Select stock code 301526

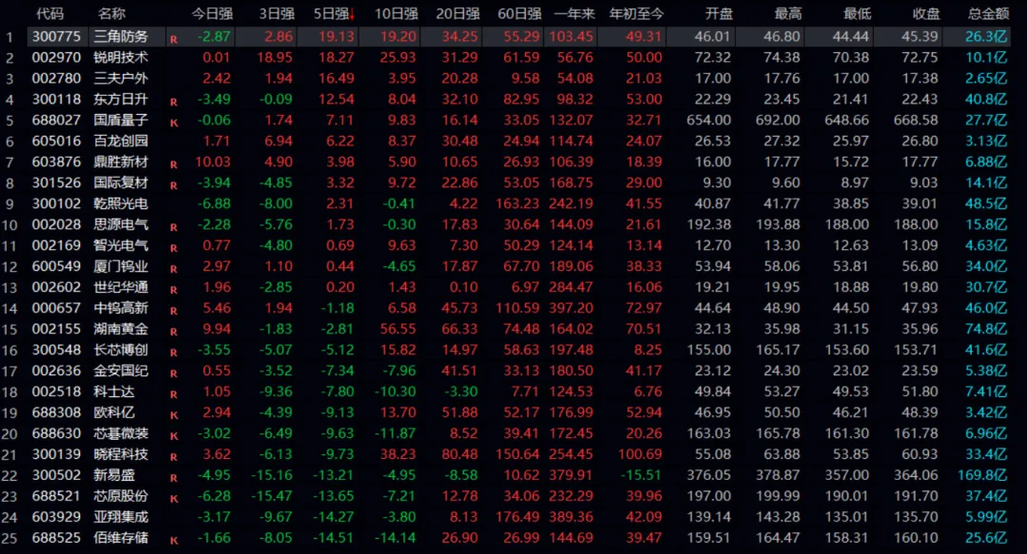click(56, 182)
